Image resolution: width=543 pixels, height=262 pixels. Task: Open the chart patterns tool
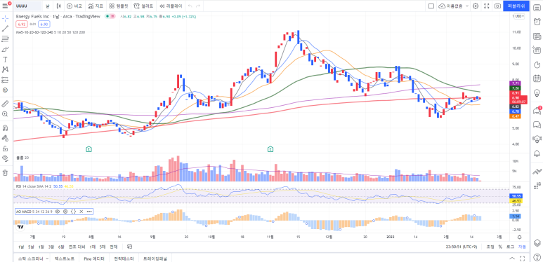(5, 69)
